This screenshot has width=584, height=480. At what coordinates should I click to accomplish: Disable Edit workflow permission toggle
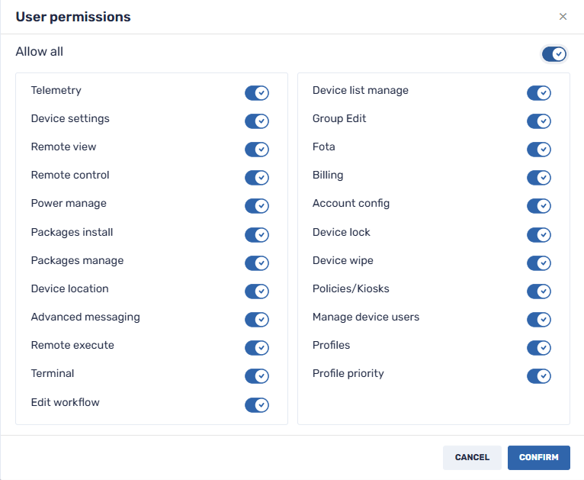click(257, 405)
